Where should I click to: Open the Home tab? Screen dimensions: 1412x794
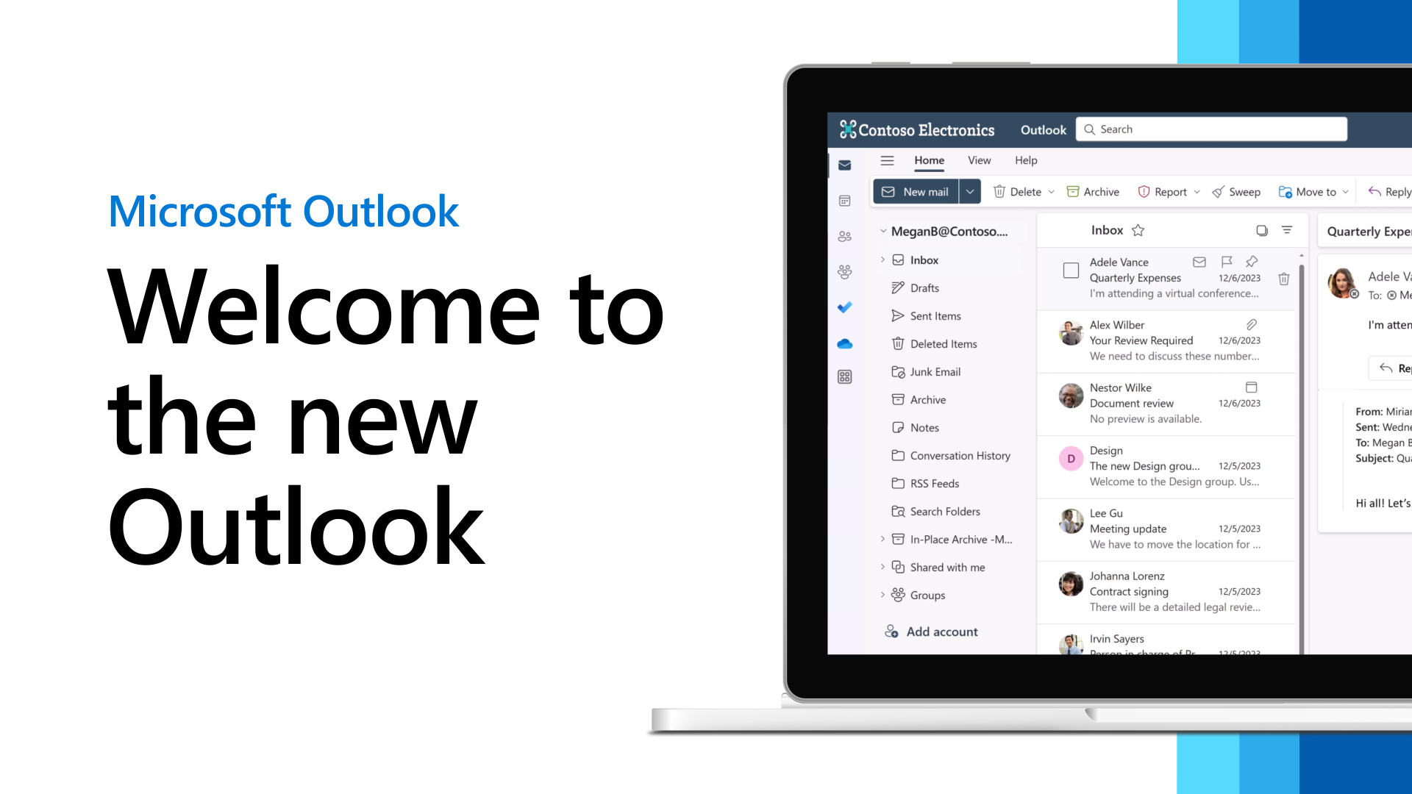coord(928,159)
